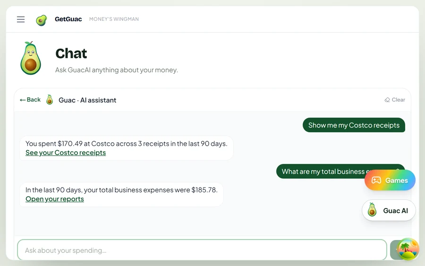Open the Guac AI floating button
The image size is (425, 266).
[x=389, y=211]
